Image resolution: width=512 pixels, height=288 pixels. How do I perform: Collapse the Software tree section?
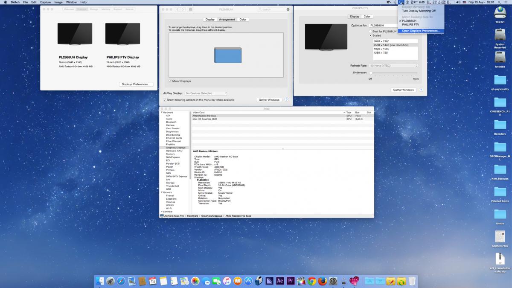pos(161,212)
